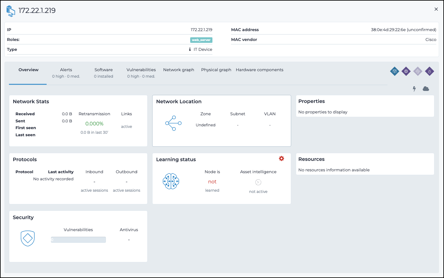Click the Asset intelligence not active indicator
This screenshot has width=444, height=278.
tap(258, 182)
